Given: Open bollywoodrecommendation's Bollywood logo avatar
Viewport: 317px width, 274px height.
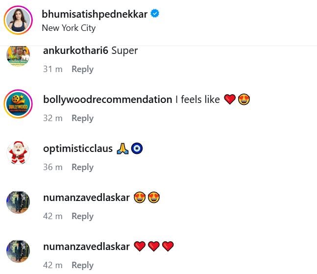Looking at the screenshot, I should coord(18,103).
